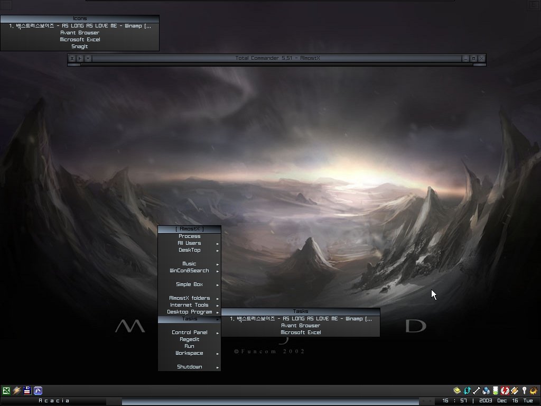
Task: Click the yellow chip tray icon
Action: [457, 391]
